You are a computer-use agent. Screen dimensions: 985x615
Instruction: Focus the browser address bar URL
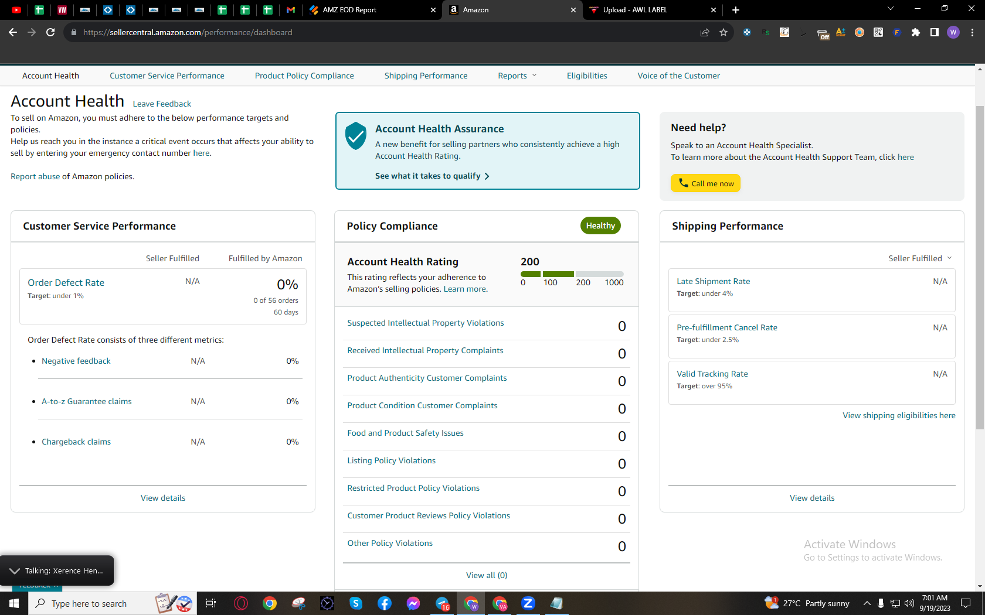click(x=188, y=32)
